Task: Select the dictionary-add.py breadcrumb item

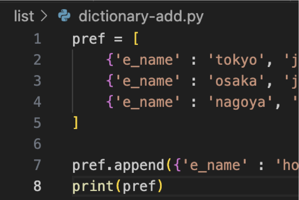Action: 141,17
